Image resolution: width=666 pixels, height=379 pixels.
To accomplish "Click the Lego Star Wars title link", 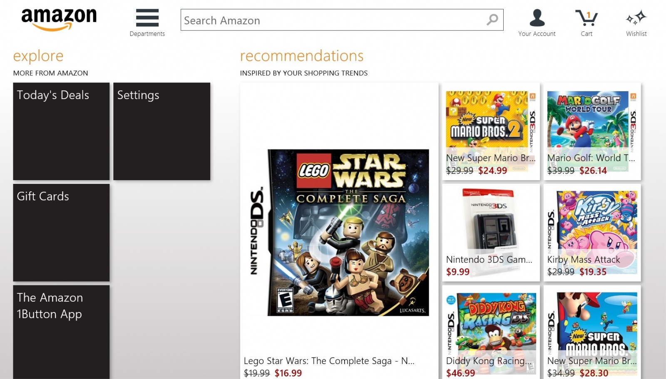I will 329,361.
